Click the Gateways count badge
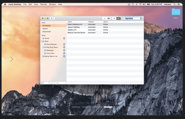185x119 pixels. tap(64, 50)
